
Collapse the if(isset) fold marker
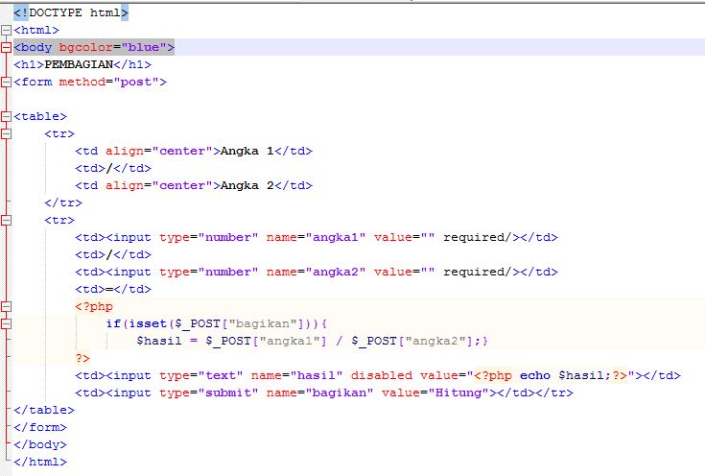coord(6,323)
